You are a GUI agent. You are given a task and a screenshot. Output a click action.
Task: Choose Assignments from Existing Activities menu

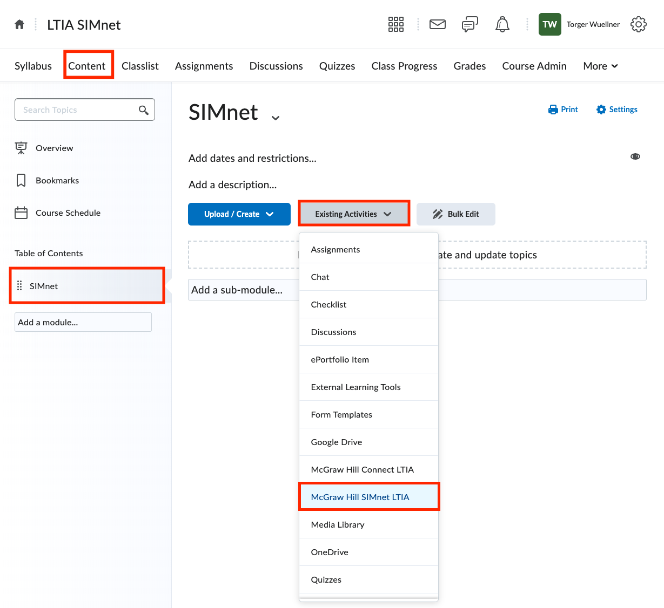coord(368,249)
